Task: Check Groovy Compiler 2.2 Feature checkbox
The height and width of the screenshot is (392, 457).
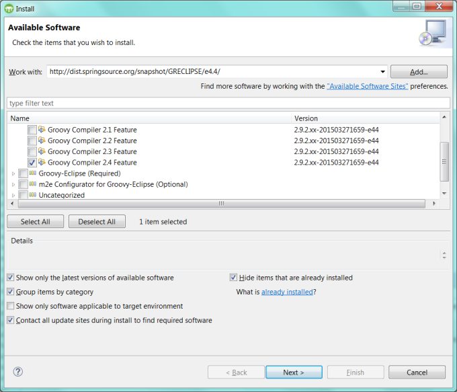Action: pyautogui.click(x=32, y=141)
